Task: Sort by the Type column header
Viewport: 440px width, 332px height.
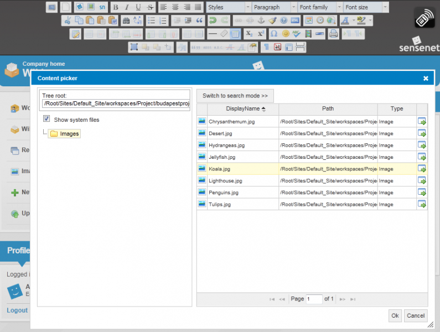Action: coord(397,109)
